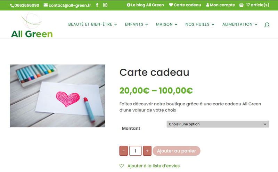Image resolution: width=278 pixels, height=172 pixels.
Task: Expand the Maison menu
Action: [x=167, y=24]
